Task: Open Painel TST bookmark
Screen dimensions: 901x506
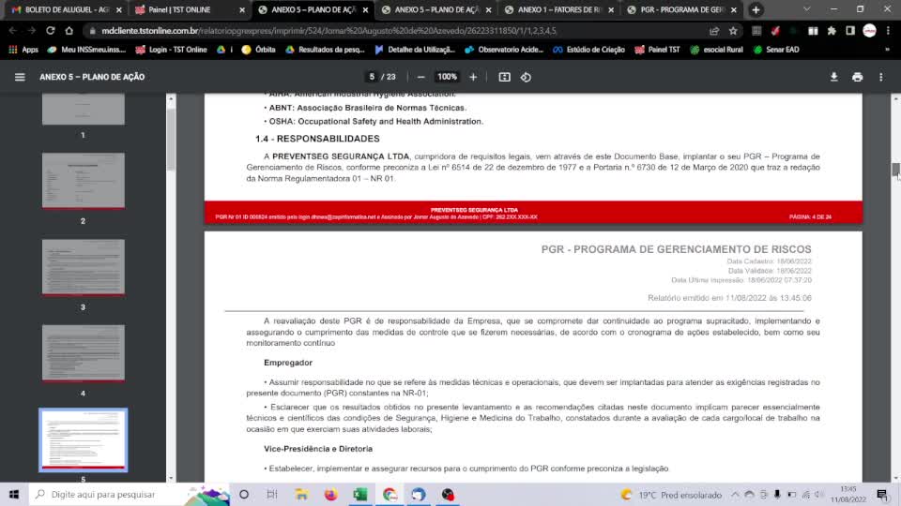Action: point(657,50)
